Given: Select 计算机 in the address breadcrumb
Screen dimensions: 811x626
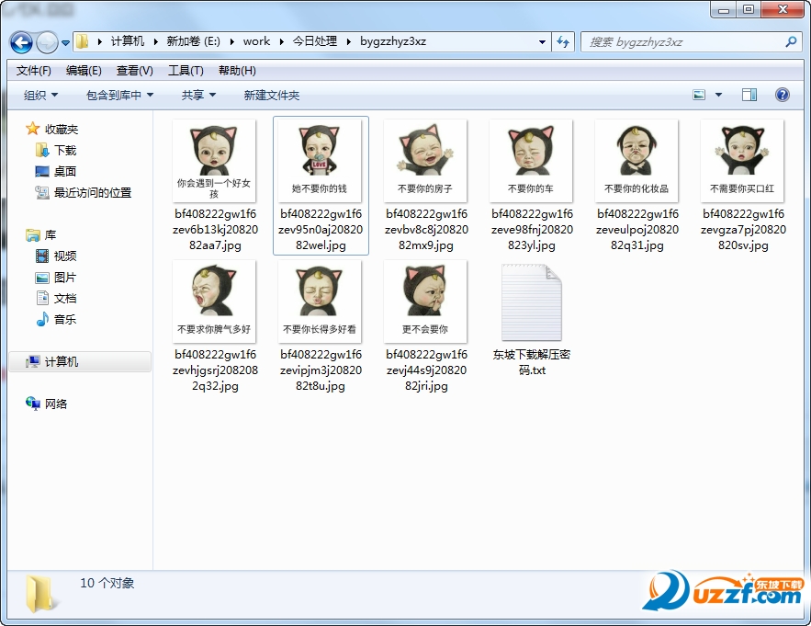Looking at the screenshot, I should pos(128,41).
